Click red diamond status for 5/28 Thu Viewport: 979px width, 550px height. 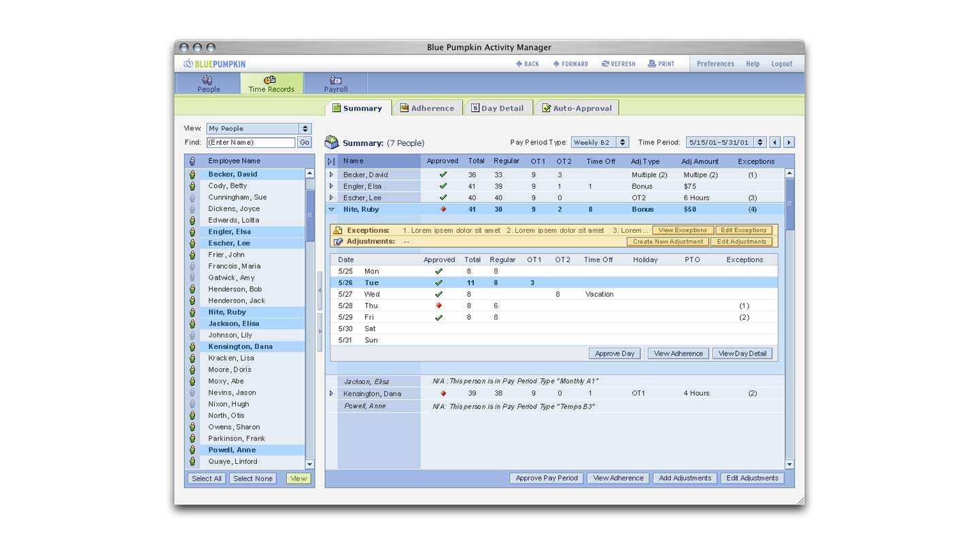pos(439,306)
